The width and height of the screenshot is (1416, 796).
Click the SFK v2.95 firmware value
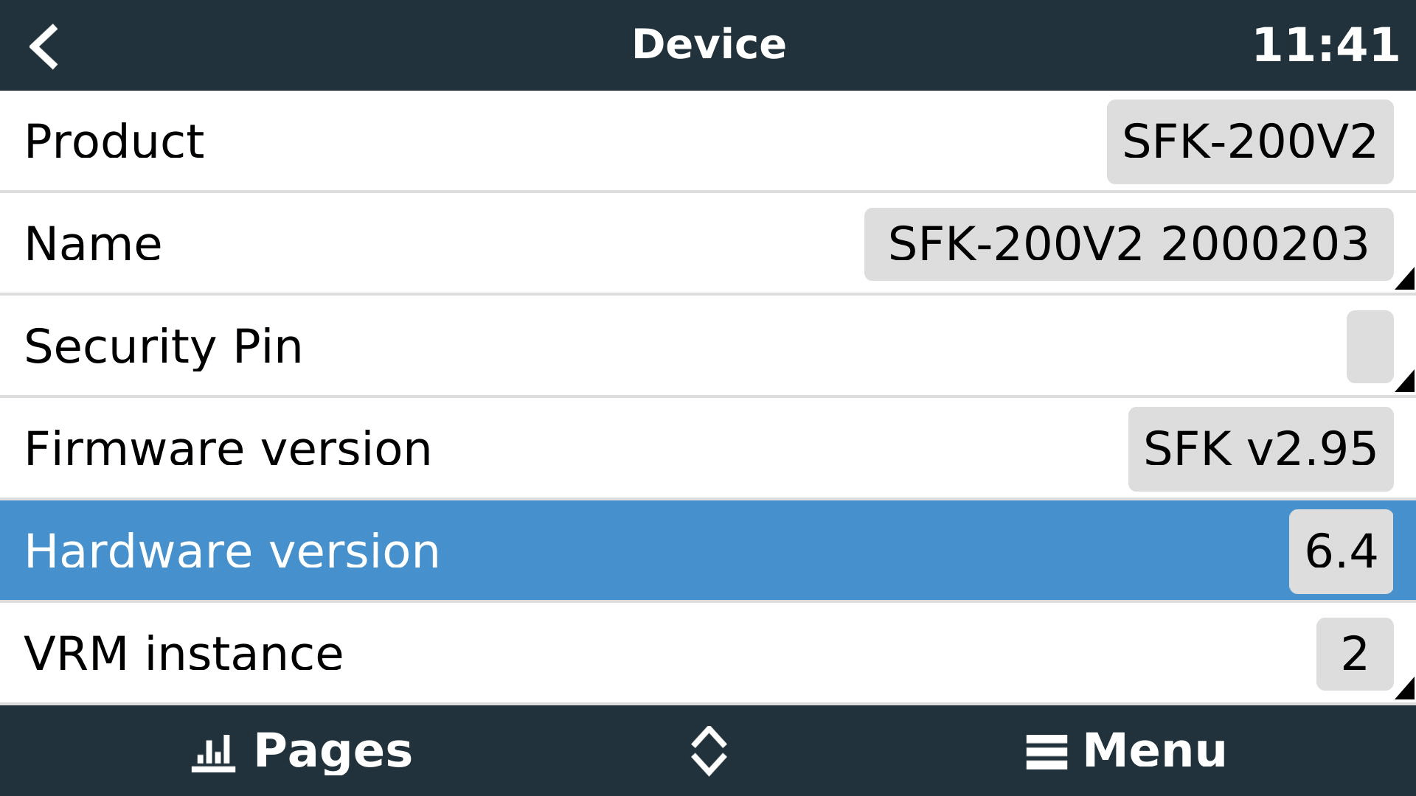pyautogui.click(x=1260, y=447)
